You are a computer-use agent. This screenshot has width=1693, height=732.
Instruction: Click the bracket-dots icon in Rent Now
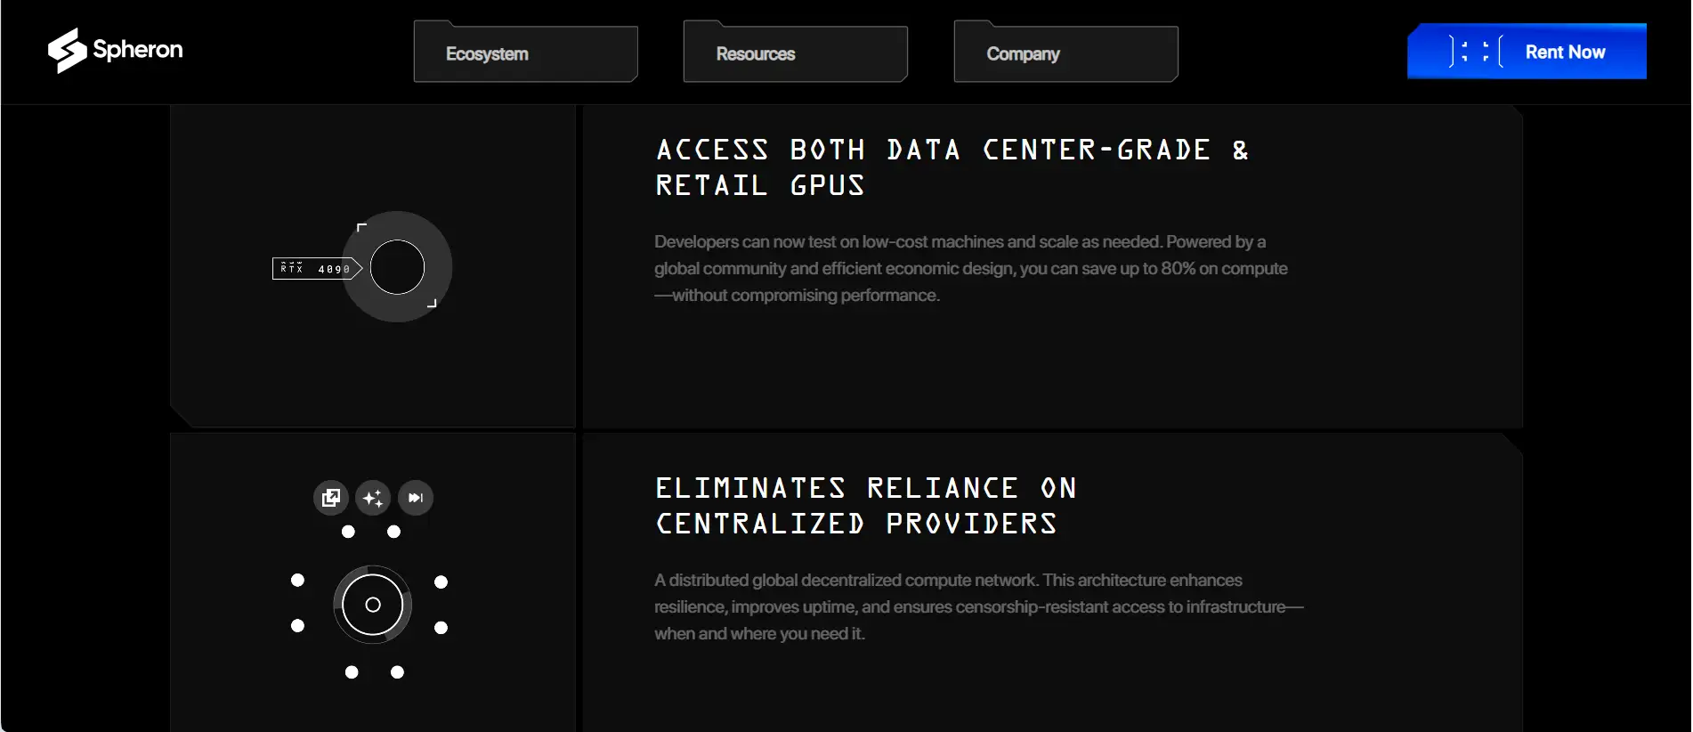pos(1475,52)
